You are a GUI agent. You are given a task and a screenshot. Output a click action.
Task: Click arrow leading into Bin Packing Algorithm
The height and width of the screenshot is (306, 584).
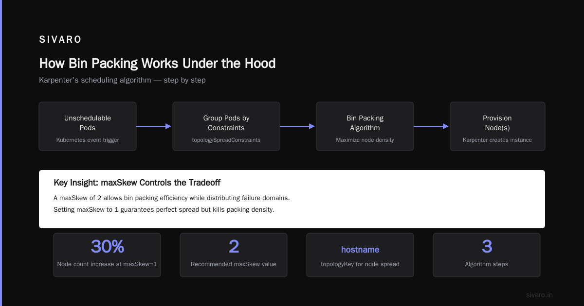[x=298, y=126]
